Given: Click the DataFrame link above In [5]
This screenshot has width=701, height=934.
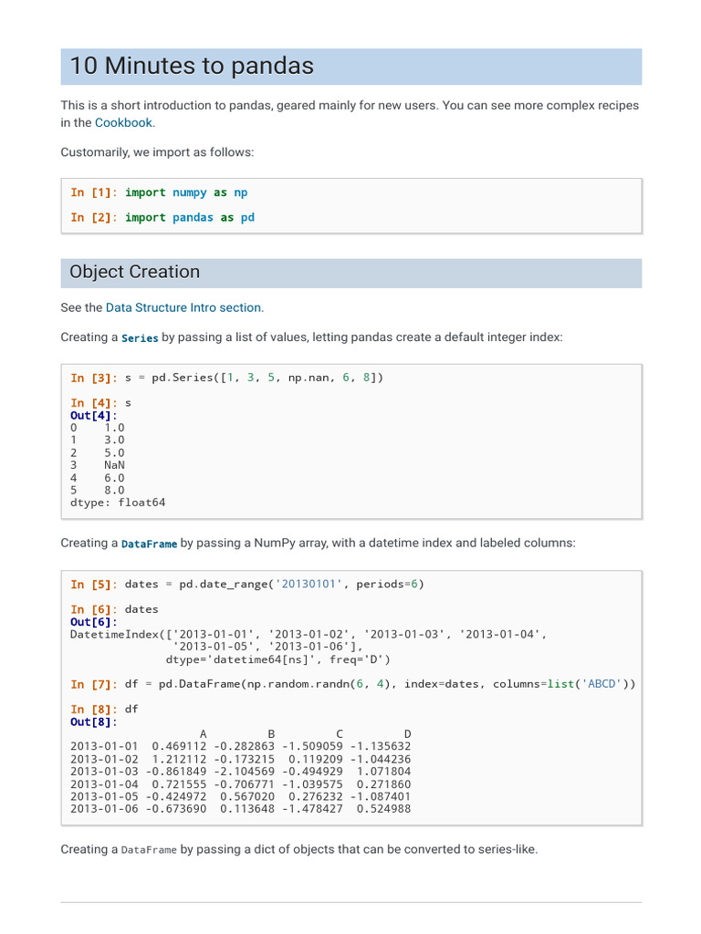Looking at the screenshot, I should pos(149,544).
